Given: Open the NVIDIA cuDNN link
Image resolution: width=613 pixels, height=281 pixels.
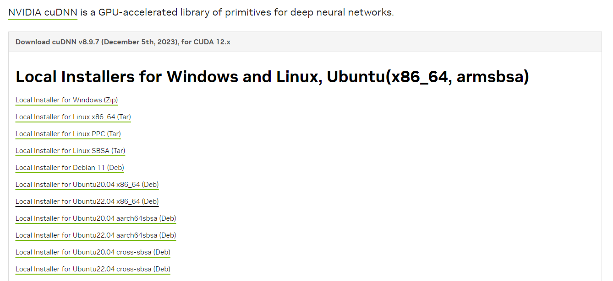Looking at the screenshot, I should pos(43,12).
